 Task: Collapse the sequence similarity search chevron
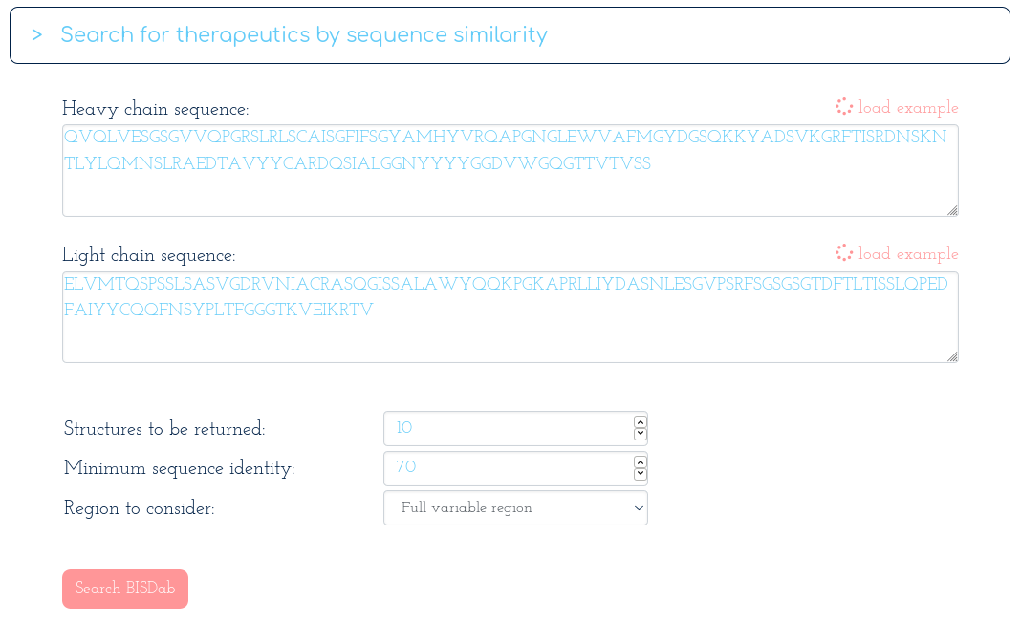(x=37, y=35)
